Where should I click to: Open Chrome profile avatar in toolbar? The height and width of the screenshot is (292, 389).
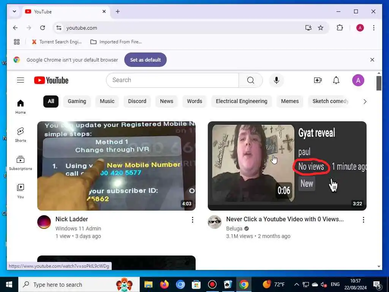point(360,28)
